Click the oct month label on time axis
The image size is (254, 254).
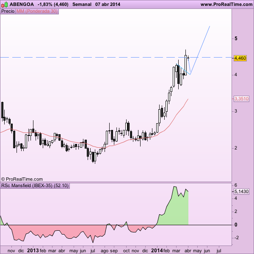coord(126,251)
